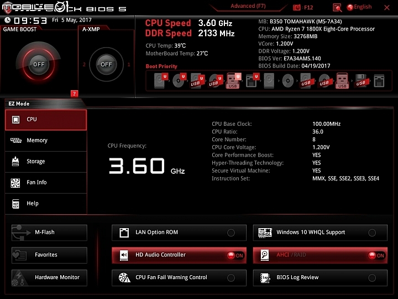The height and width of the screenshot is (299, 398).
Task: Select highlighted UEFI USB key boot device
Action: tap(233, 81)
